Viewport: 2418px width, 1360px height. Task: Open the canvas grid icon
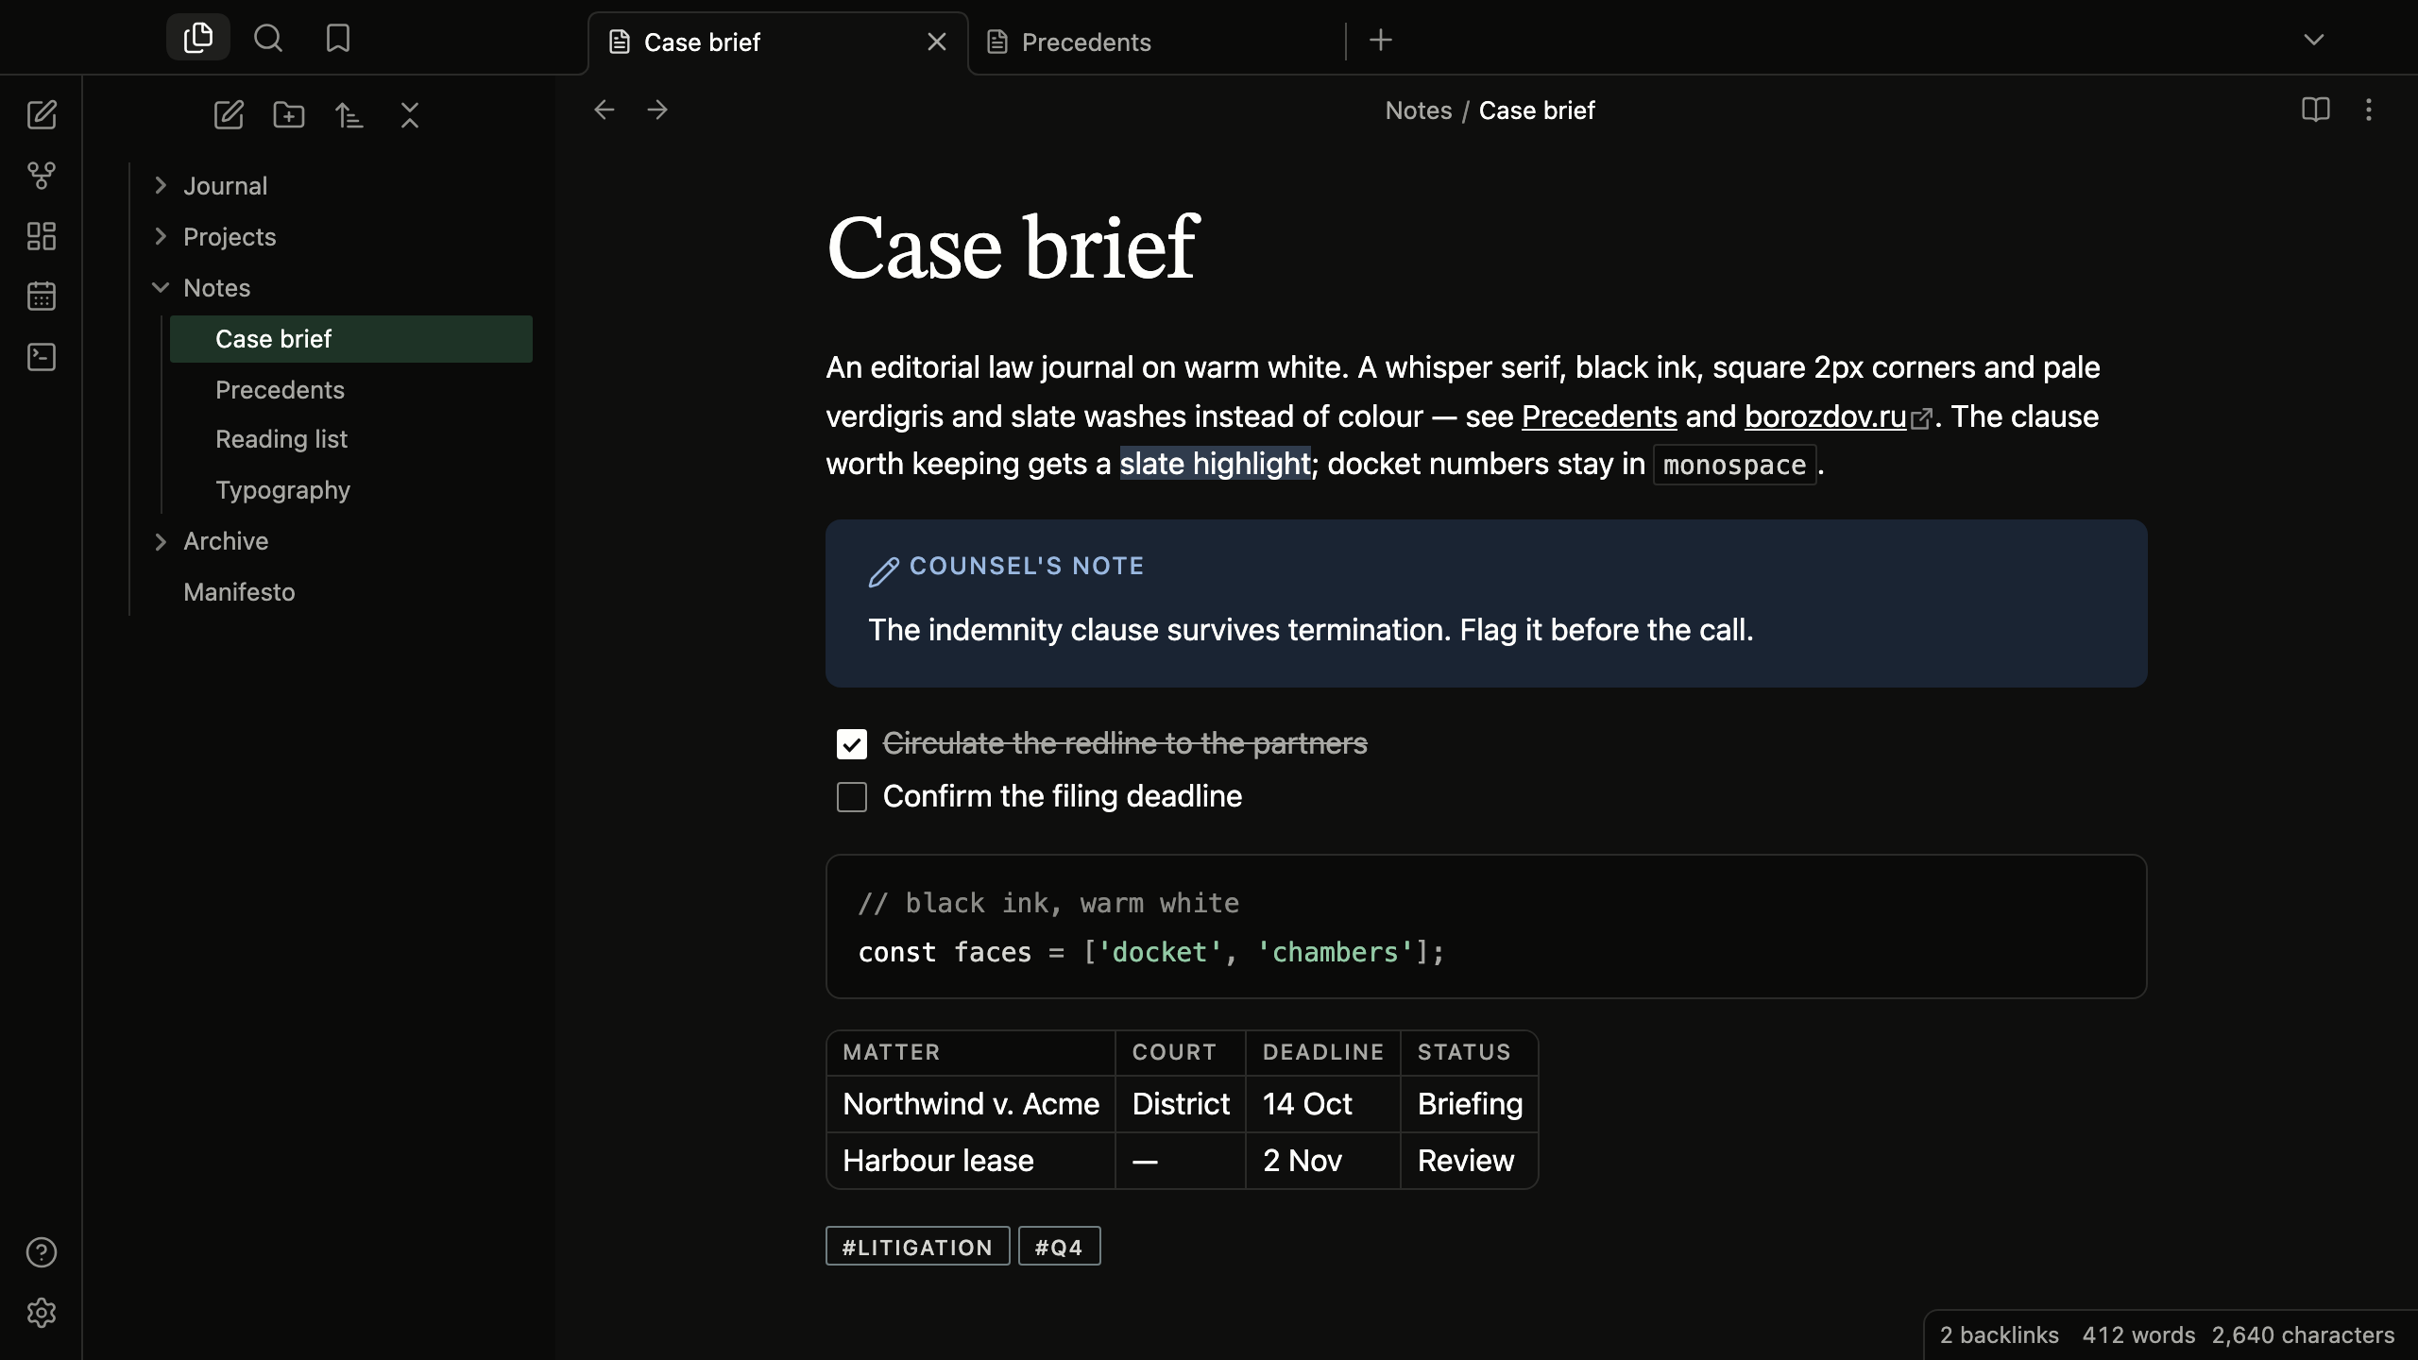point(42,236)
